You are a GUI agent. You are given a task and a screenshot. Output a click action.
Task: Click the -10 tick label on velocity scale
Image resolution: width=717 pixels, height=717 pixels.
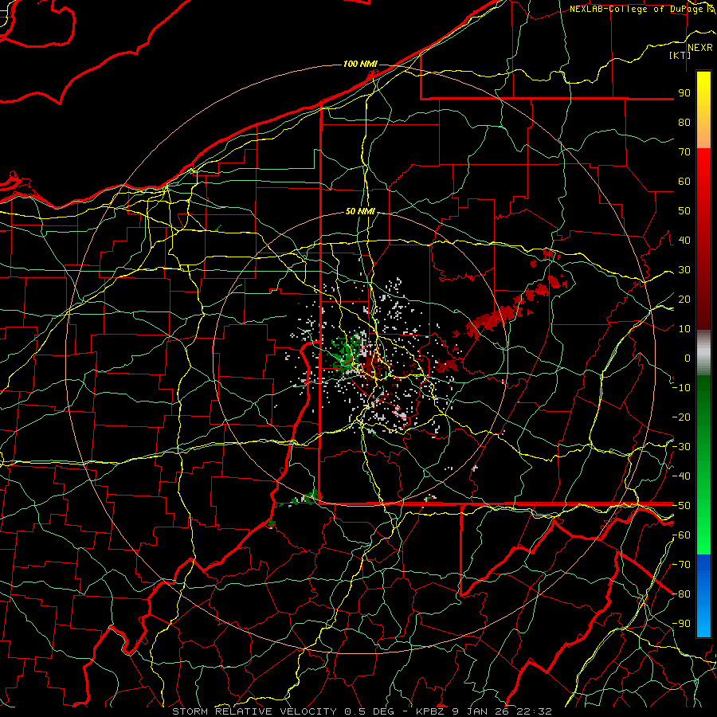[x=681, y=388]
